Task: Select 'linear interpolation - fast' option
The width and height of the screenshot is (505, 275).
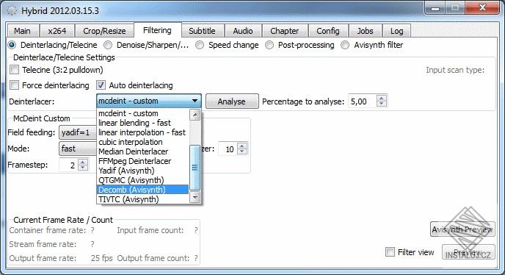Action: 142,132
